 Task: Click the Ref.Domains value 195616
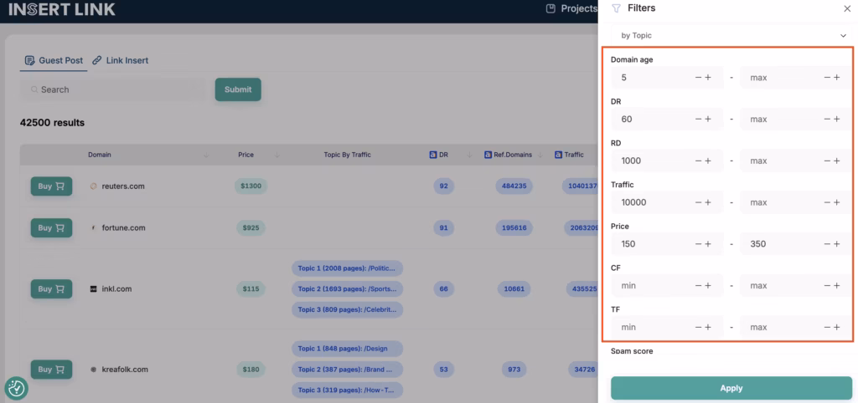pyautogui.click(x=514, y=227)
